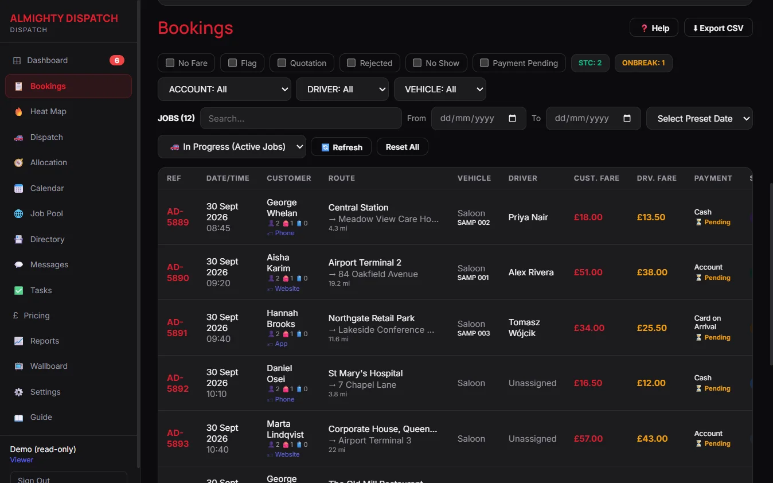Click the blue refresh arrows icon
This screenshot has height=483, width=773.
coord(325,147)
